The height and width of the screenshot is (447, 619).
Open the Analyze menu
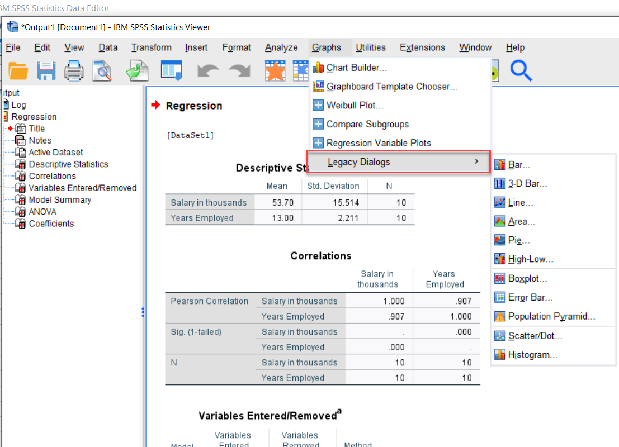(x=281, y=47)
